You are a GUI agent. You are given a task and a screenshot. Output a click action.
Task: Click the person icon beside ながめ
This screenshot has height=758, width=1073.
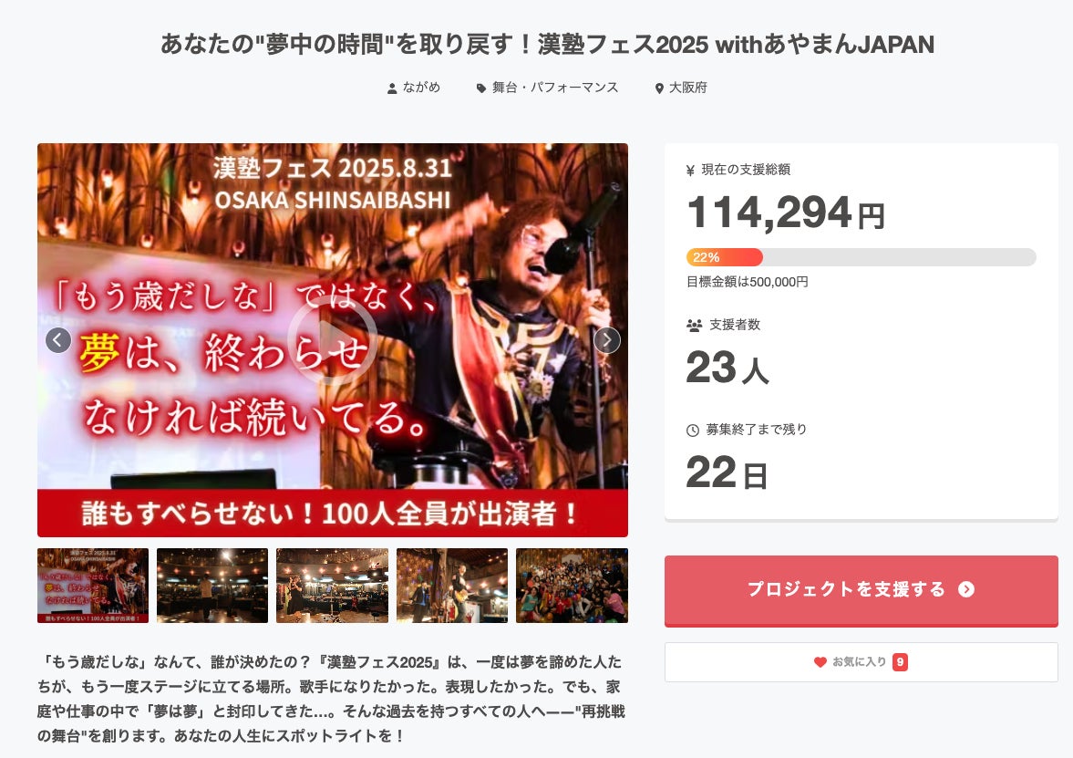(x=392, y=88)
